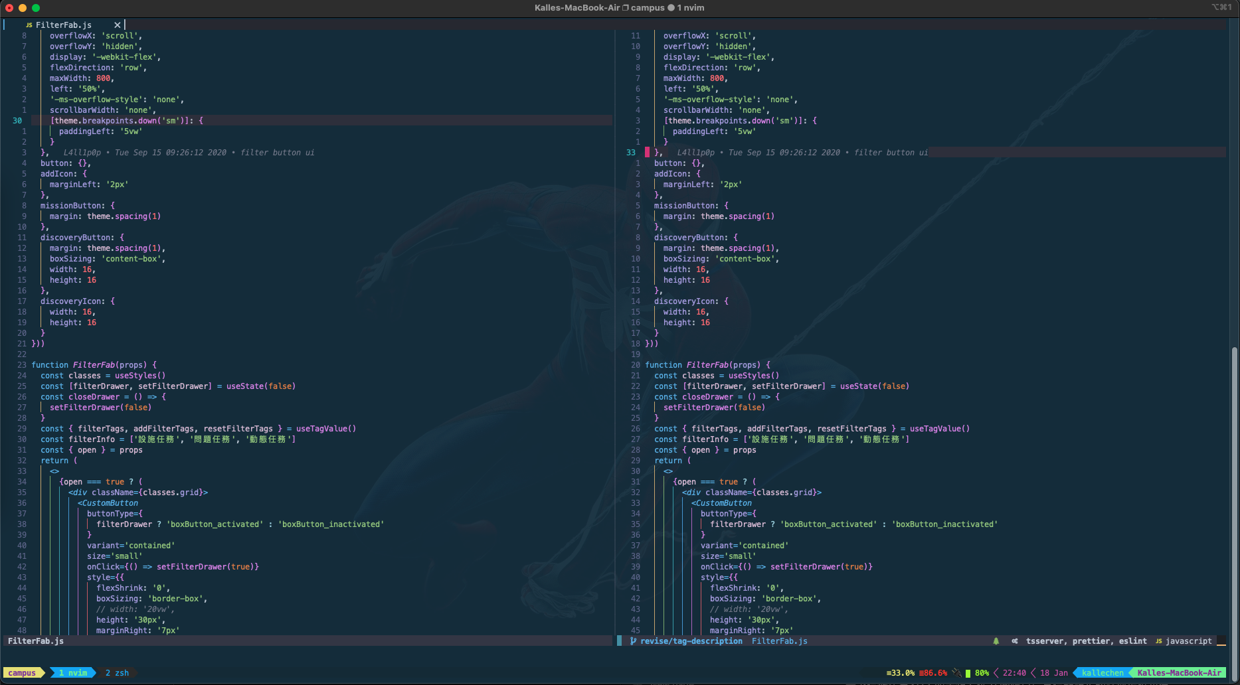Click the macOS green zoom window button
The width and height of the screenshot is (1240, 685).
click(x=36, y=8)
